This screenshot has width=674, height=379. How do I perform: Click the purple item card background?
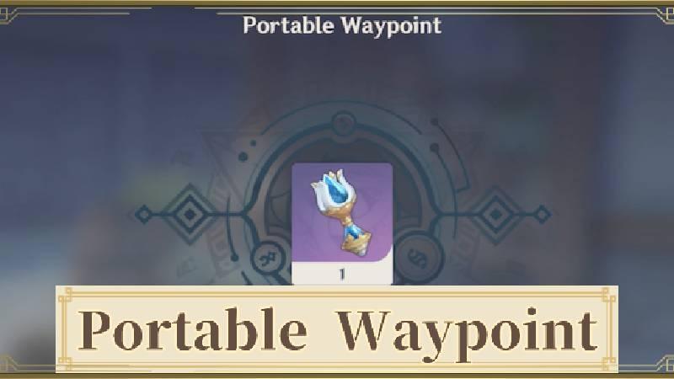click(342, 213)
